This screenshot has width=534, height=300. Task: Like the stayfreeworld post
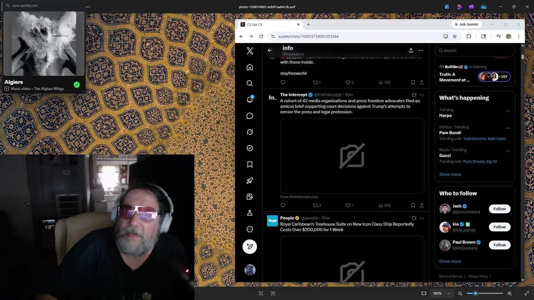(350, 82)
